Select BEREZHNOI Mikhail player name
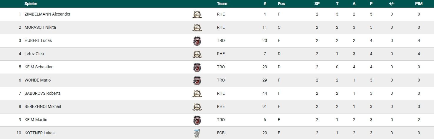 tap(43, 106)
